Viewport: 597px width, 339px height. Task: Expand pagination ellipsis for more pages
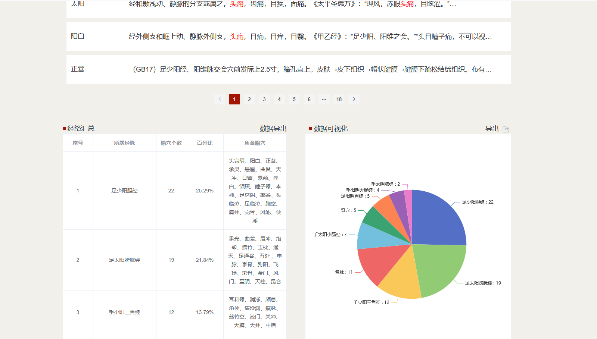[324, 99]
